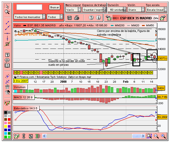
Task: Click the search input field
Action: tap(29, 7)
